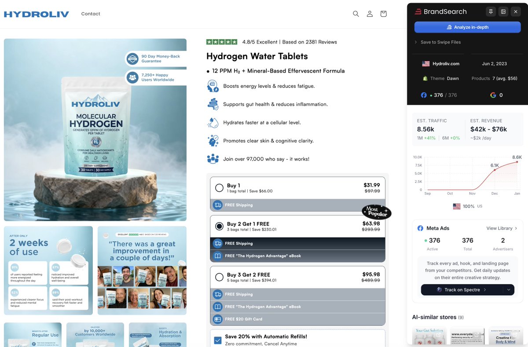Click Products 7 (avg. $56) text
This screenshot has width=528, height=347.
[x=495, y=78]
